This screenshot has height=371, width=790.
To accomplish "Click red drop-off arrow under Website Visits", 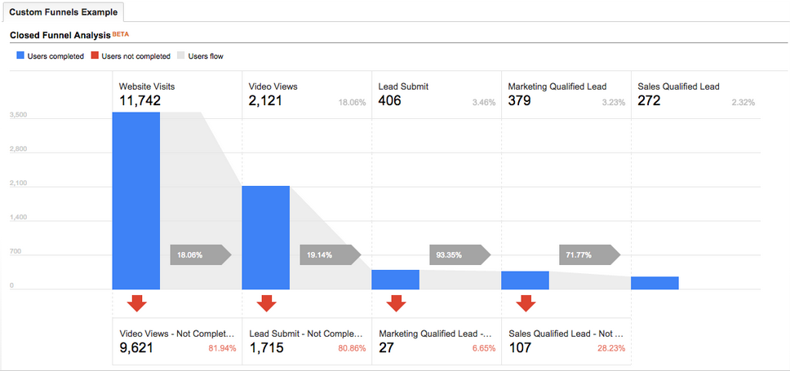I will tap(136, 303).
